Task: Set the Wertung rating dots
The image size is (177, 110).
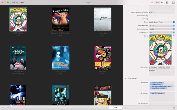Action: pyautogui.click(x=153, y=19)
